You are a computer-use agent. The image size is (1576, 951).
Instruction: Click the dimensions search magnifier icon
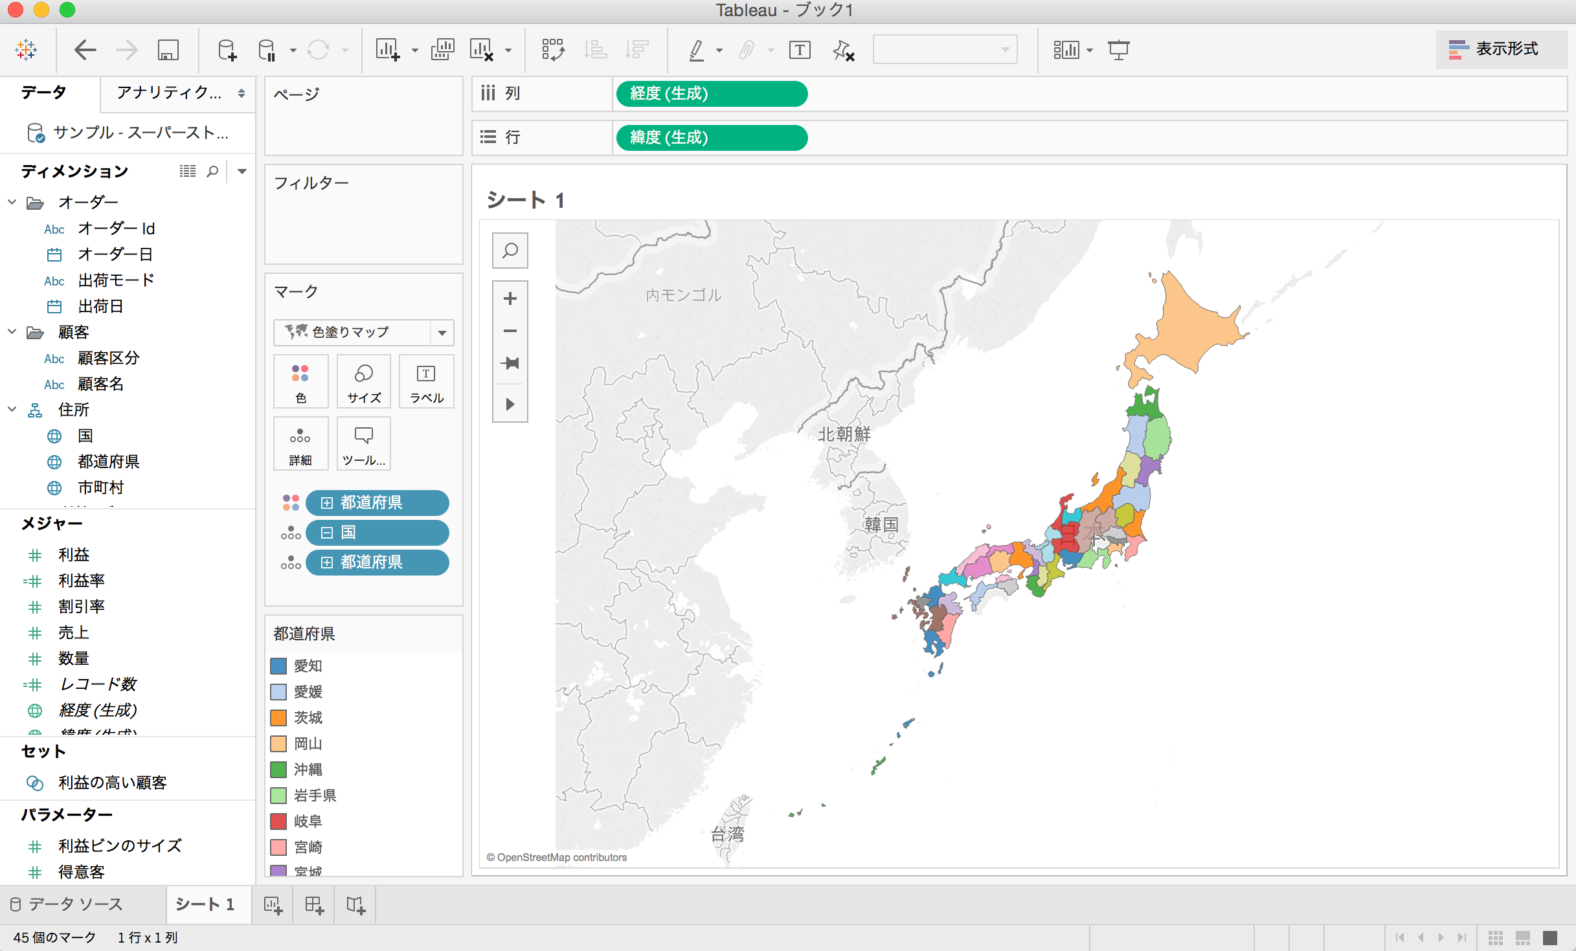tap(212, 172)
